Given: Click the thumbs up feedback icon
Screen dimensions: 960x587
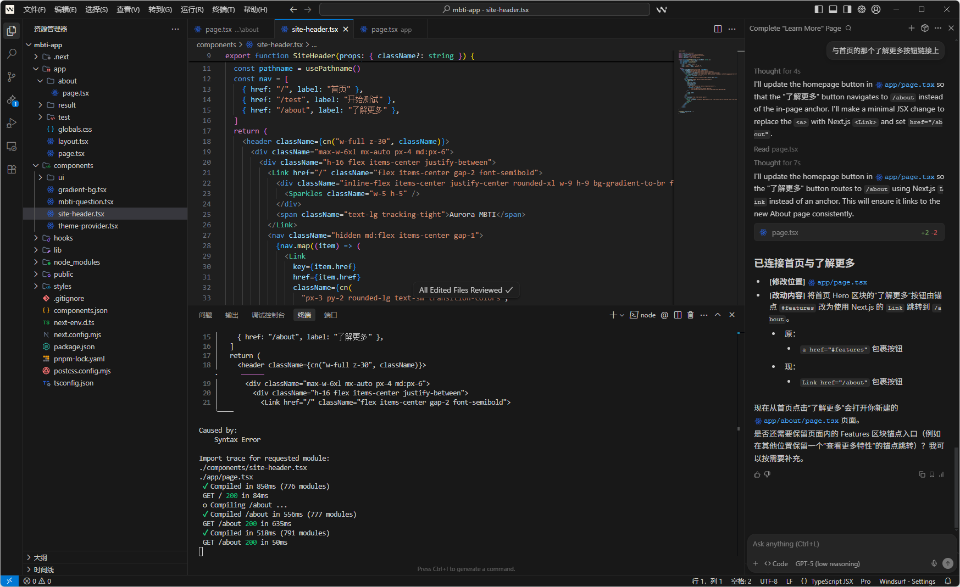Looking at the screenshot, I should pos(757,474).
